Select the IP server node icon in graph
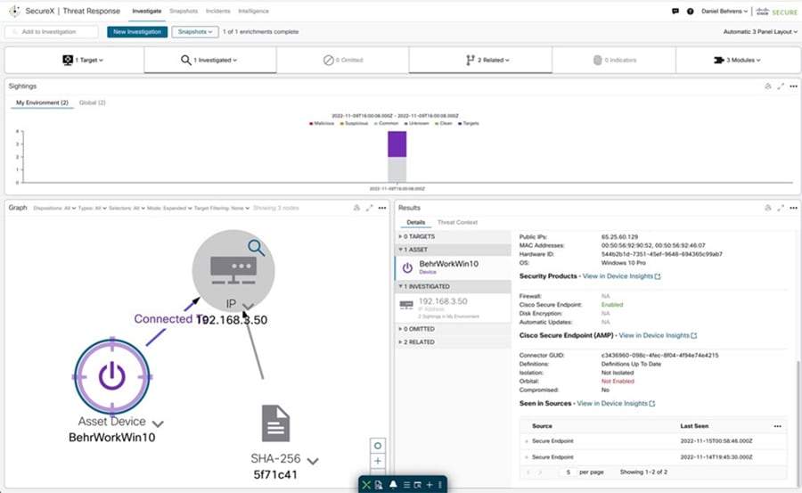This screenshot has height=493, width=802. click(x=233, y=270)
